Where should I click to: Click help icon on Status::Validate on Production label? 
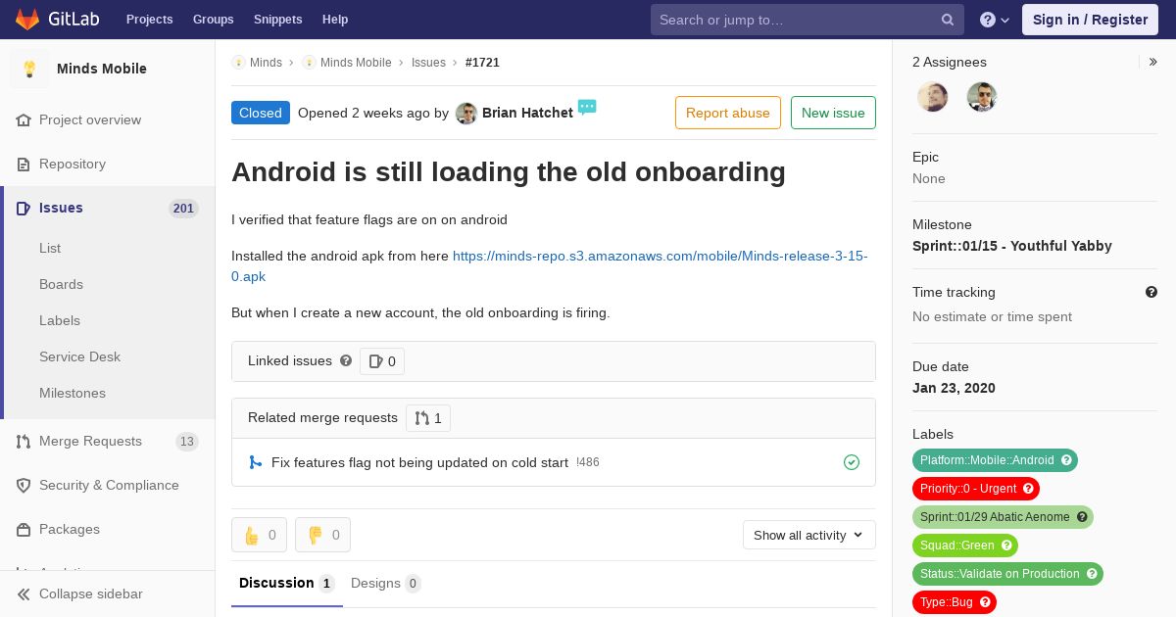coord(1092,574)
